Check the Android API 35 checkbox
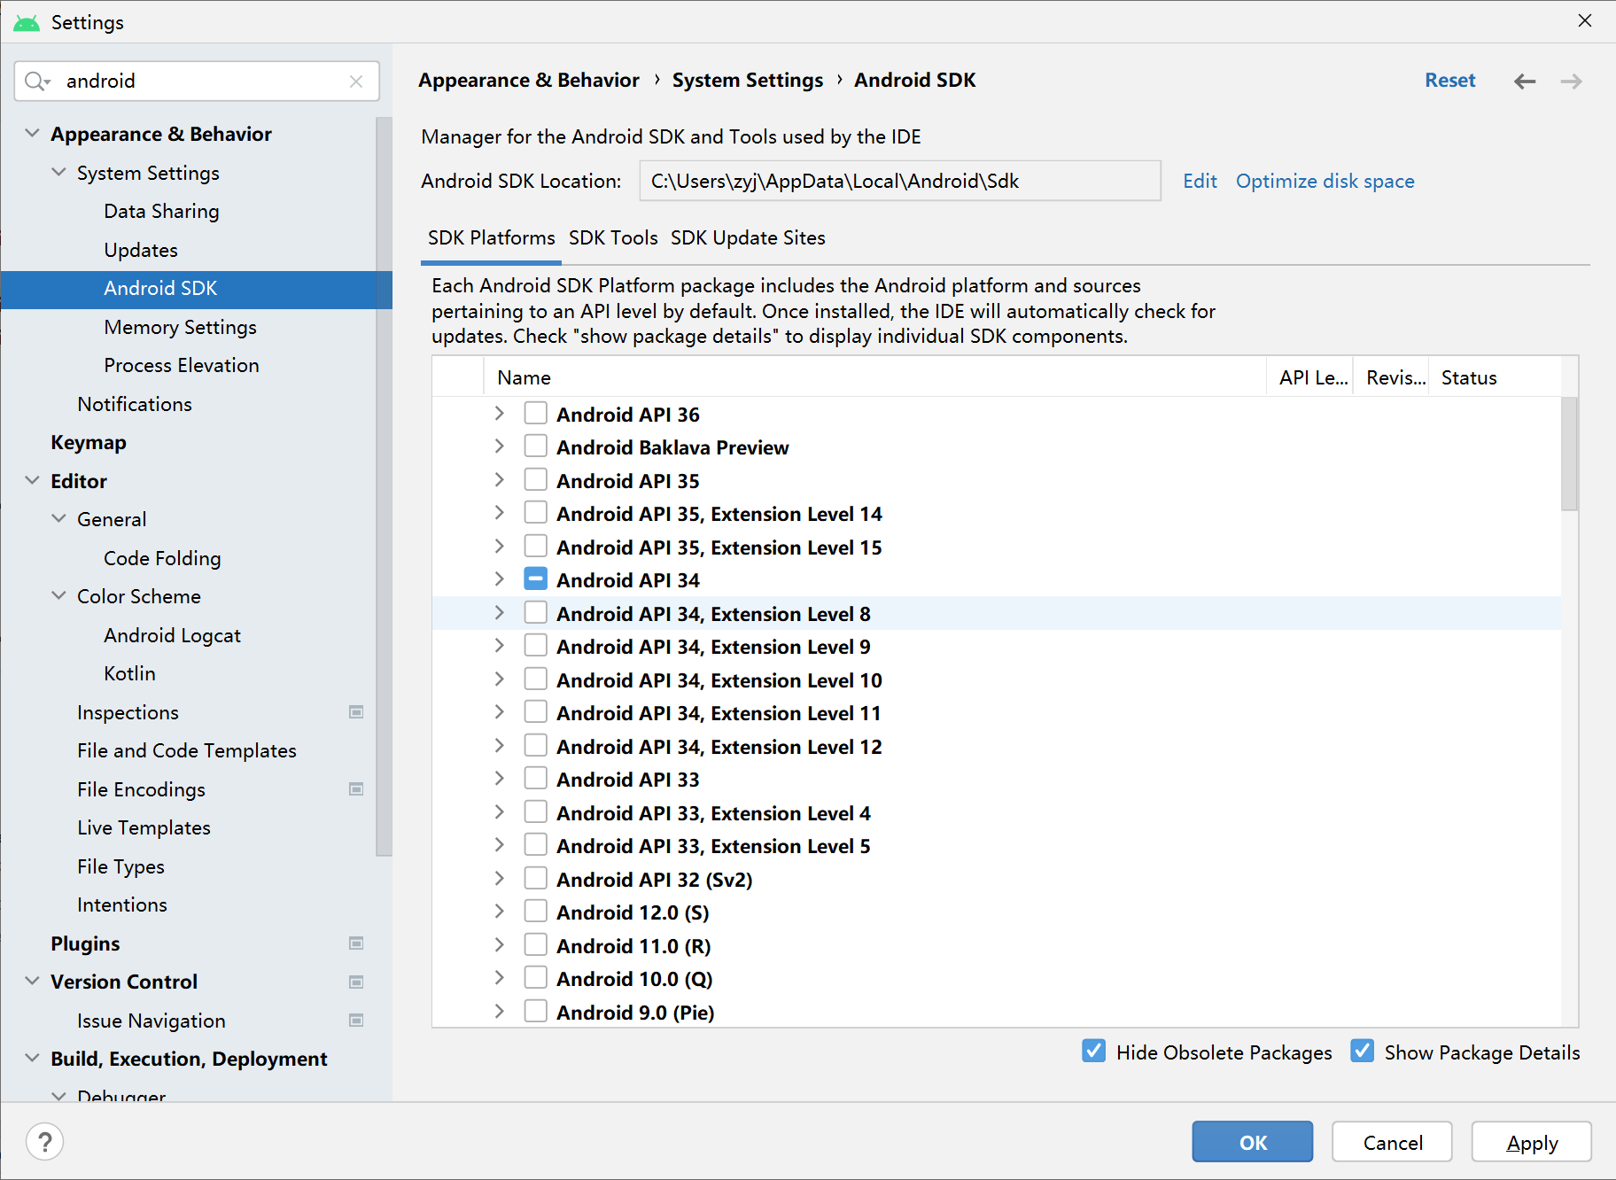 point(535,479)
